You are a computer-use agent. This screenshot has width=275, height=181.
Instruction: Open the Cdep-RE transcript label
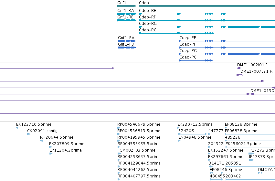coord(147,11)
